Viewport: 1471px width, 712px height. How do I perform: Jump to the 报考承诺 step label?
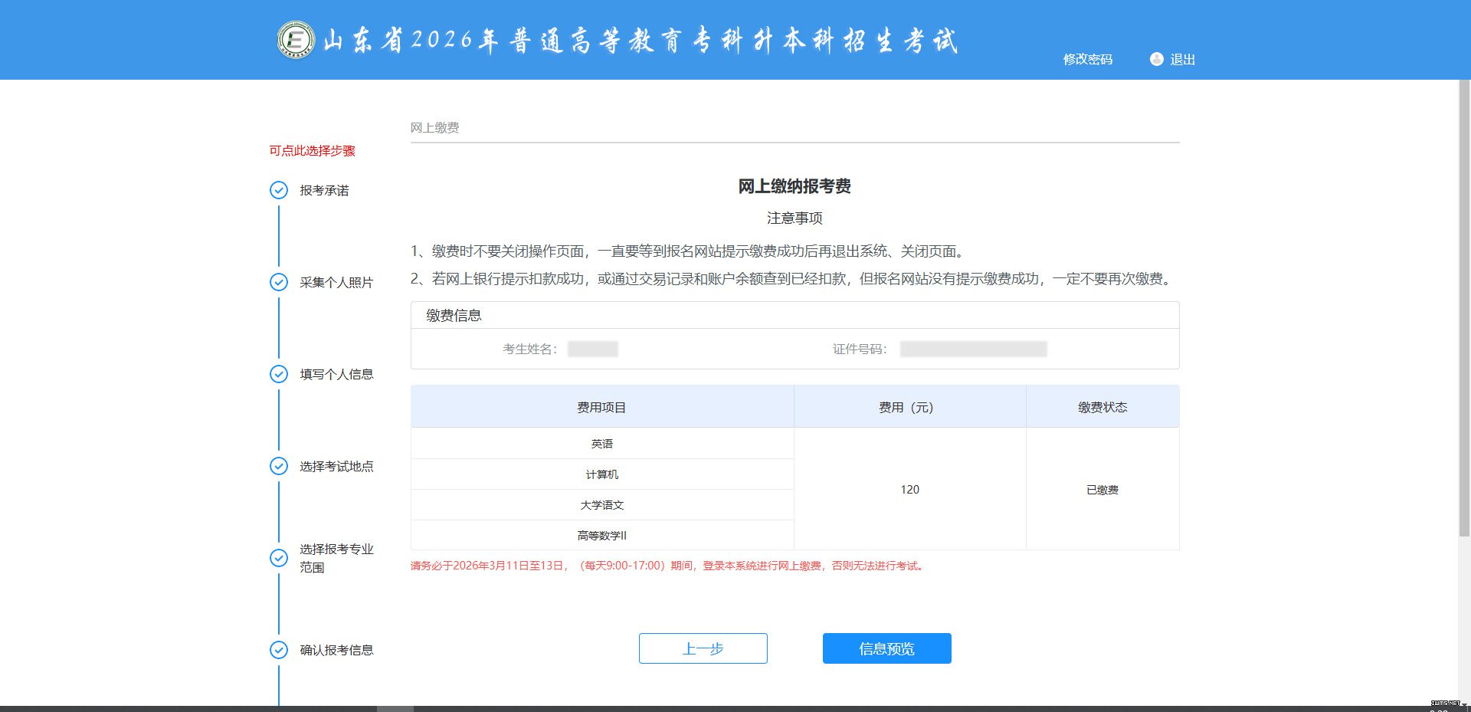click(x=324, y=190)
